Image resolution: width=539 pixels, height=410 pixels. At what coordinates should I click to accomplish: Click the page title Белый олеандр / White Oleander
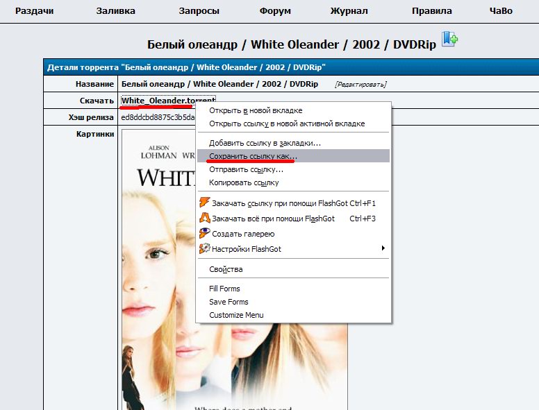tap(292, 44)
